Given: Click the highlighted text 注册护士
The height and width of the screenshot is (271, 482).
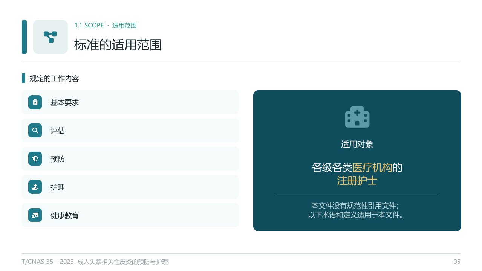Looking at the screenshot, I should tap(357, 181).
